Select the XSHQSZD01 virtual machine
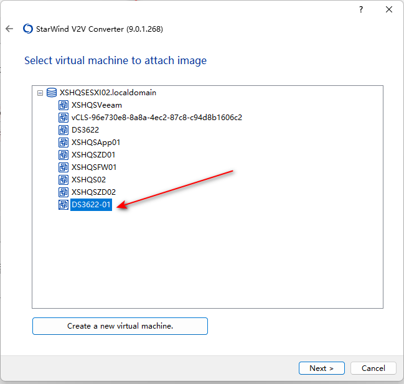 [x=93, y=155]
